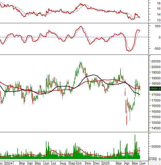
Task: Click the 2024 year marker on time axis
Action: click(9, 163)
